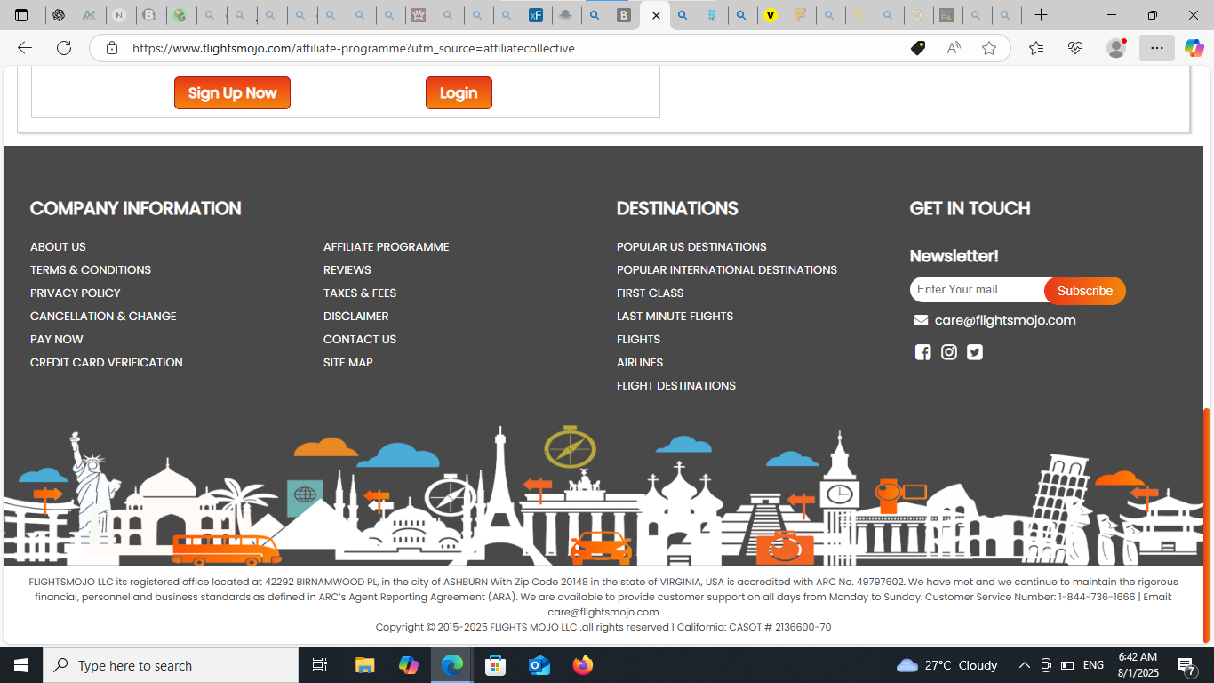Image resolution: width=1214 pixels, height=683 pixels.
Task: Switch to the gray B tab
Action: click(x=624, y=15)
